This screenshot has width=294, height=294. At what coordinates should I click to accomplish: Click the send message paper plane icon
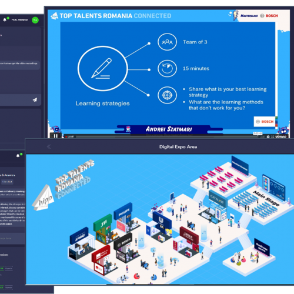pos(35,100)
